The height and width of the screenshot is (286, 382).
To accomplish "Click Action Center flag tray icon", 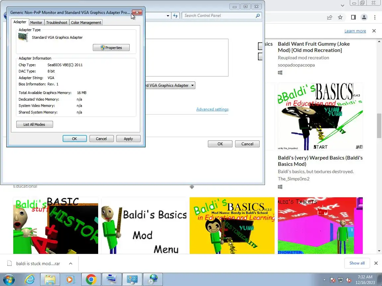I will click(x=333, y=280).
